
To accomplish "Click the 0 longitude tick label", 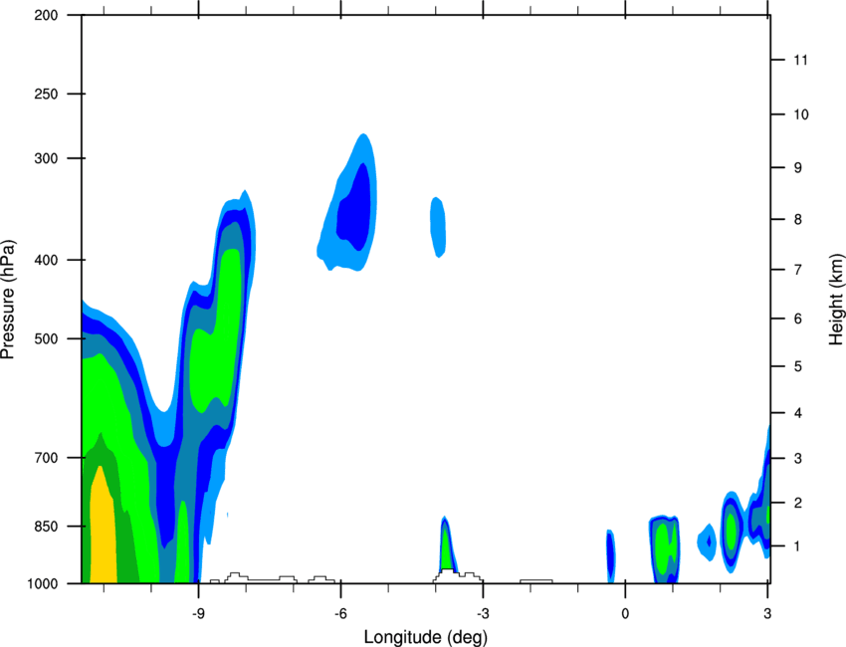I will tap(625, 613).
